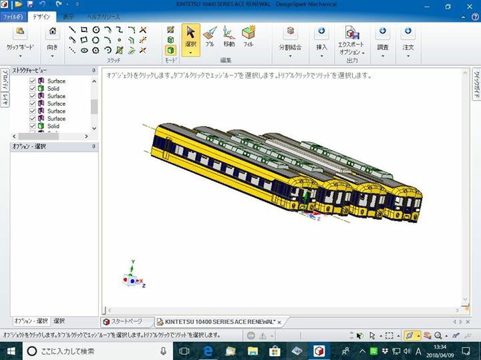Image resolution: width=481 pixels, height=360 pixels.
Task: Switch to Section mode
Action: point(170,40)
